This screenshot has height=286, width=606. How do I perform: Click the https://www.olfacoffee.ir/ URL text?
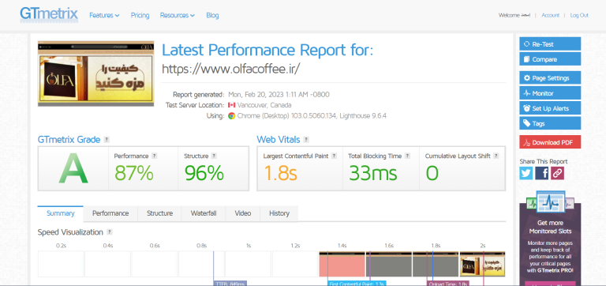coord(230,69)
